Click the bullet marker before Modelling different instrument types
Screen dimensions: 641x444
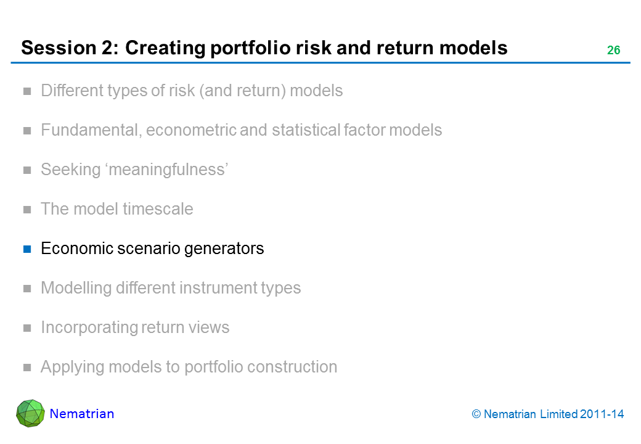[x=27, y=289]
